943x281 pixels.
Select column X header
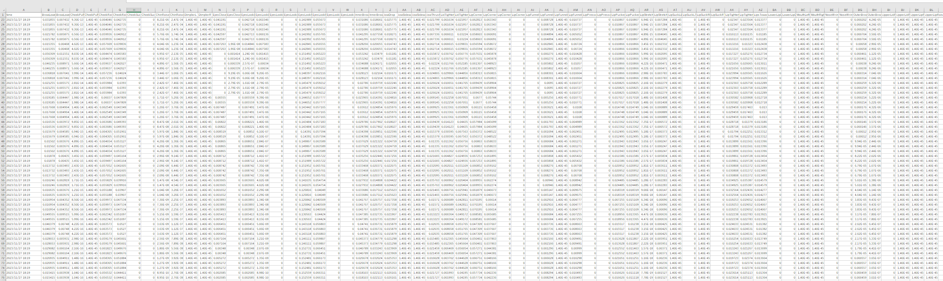362,10
